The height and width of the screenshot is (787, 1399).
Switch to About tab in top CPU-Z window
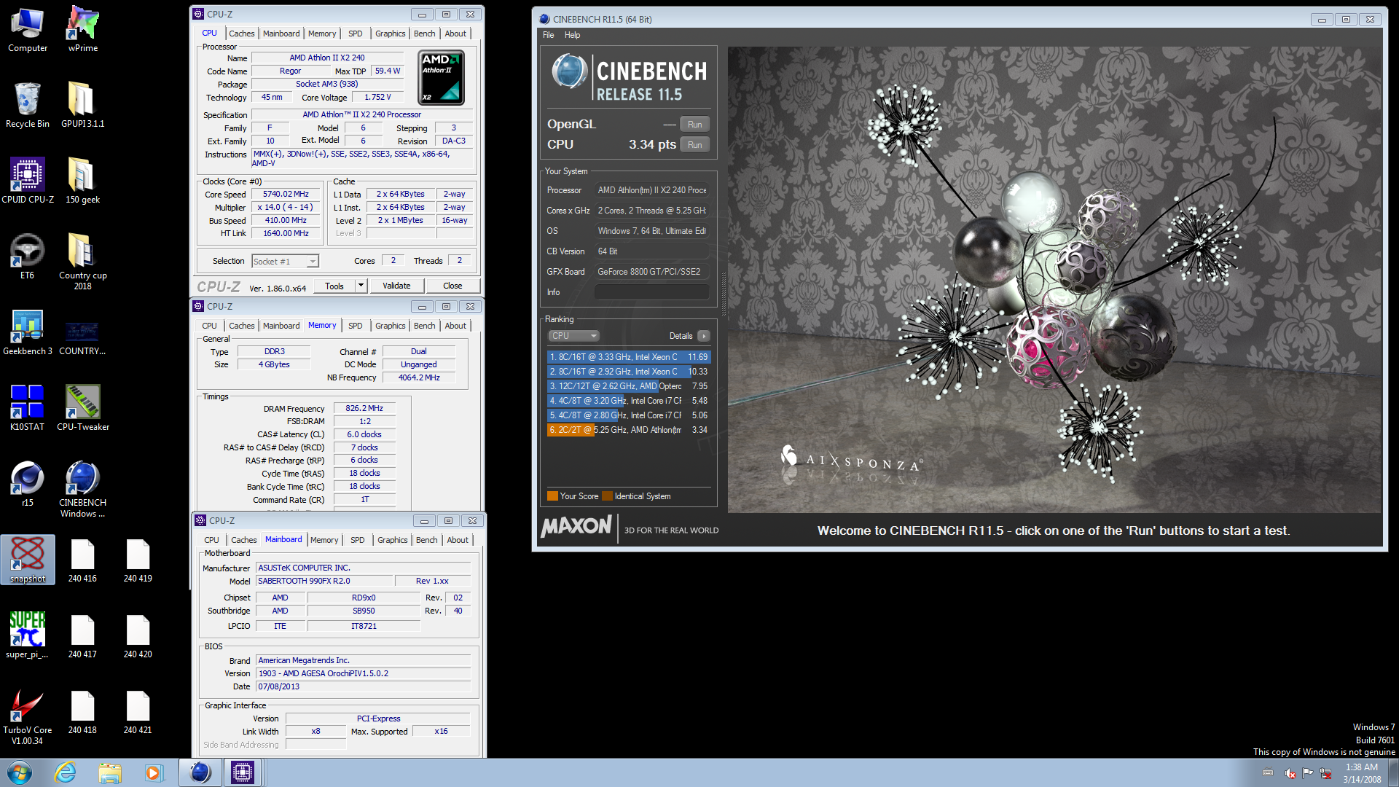(455, 34)
